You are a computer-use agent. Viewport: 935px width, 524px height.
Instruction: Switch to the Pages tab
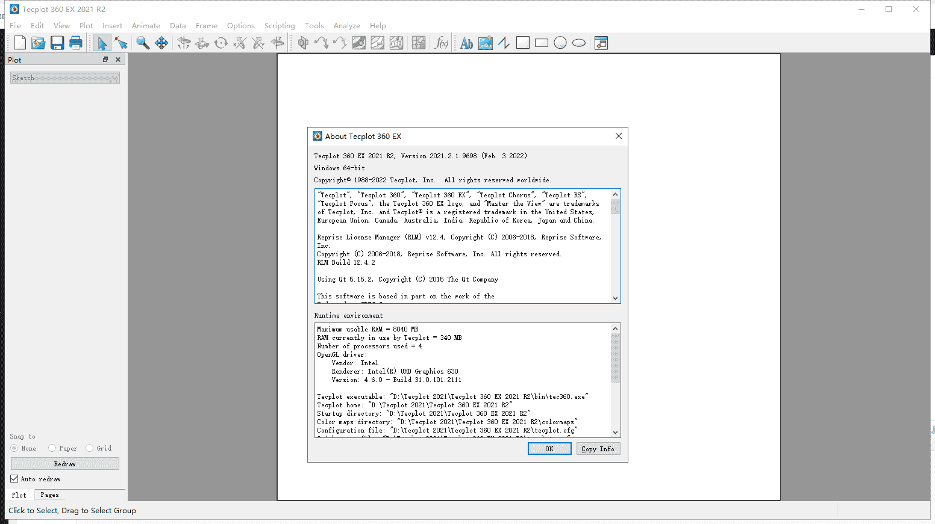click(x=49, y=495)
